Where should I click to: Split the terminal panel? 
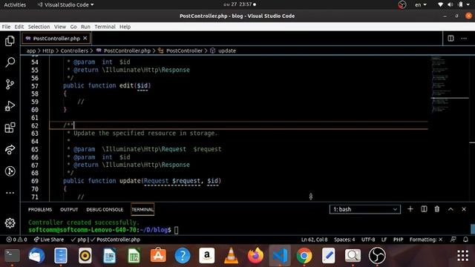pyautogui.click(x=424, y=209)
